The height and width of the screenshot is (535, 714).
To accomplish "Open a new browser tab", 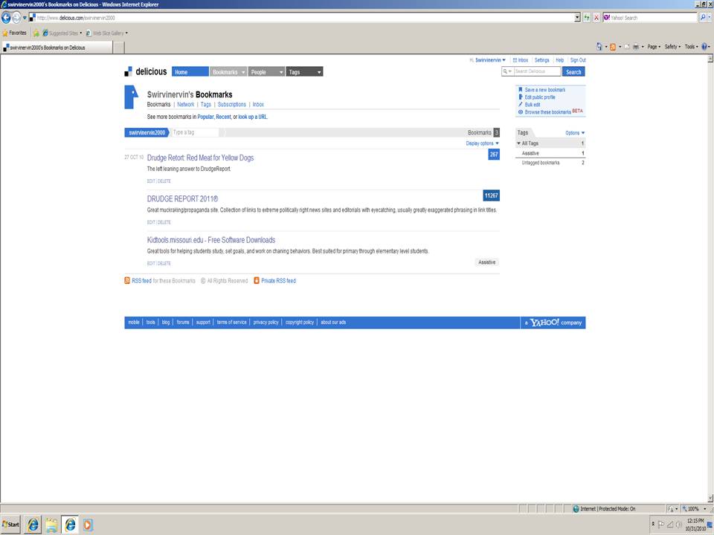I will tap(118, 48).
